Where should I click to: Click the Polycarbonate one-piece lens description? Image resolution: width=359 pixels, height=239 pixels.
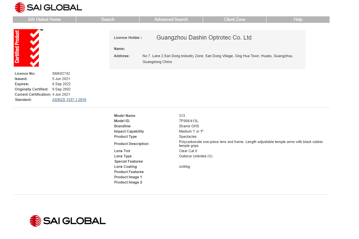pos(251,144)
